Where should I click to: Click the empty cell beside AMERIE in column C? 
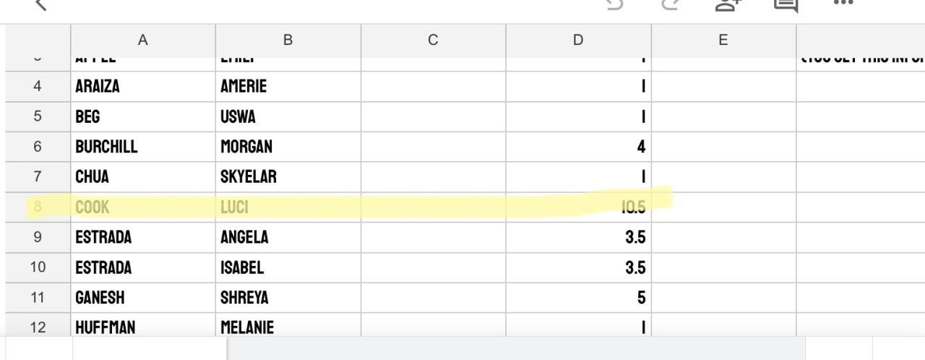433,87
